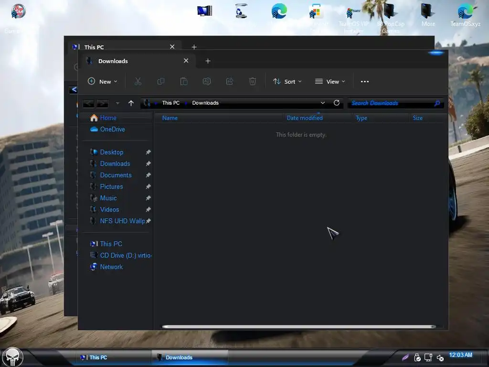Click the Rename icon in toolbar
Viewport: 489px width, 367px height.
coord(206,81)
